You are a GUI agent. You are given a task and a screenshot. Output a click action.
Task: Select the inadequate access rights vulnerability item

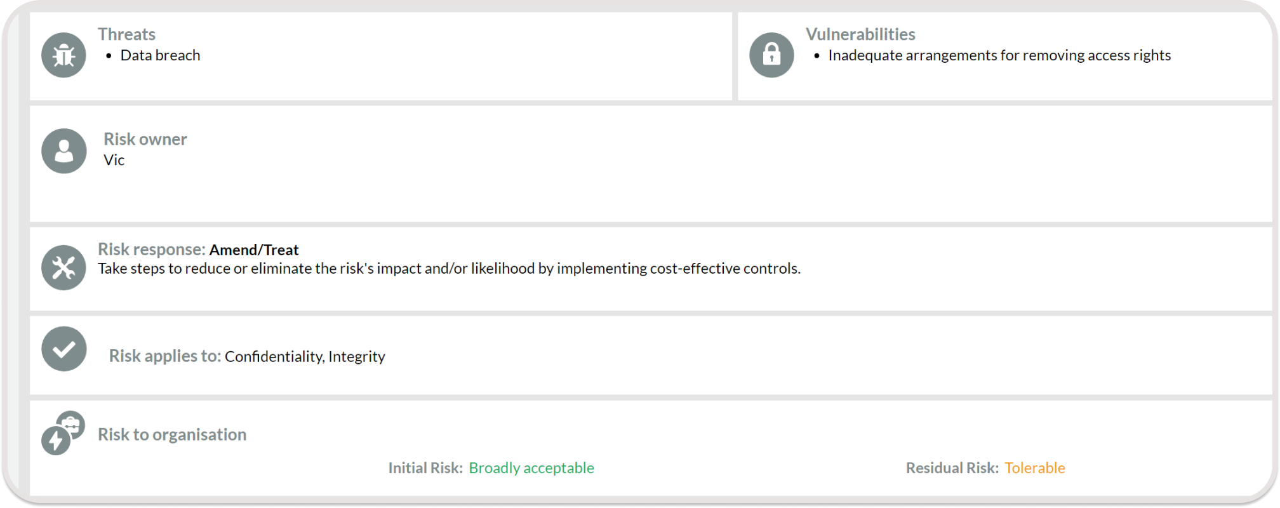999,55
